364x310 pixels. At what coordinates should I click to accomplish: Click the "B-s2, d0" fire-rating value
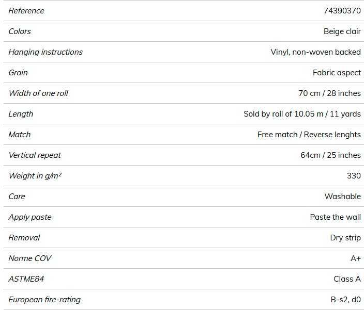click(x=344, y=300)
